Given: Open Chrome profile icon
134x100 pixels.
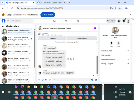Looking at the screenshot, I should pyautogui.click(x=126, y=8).
